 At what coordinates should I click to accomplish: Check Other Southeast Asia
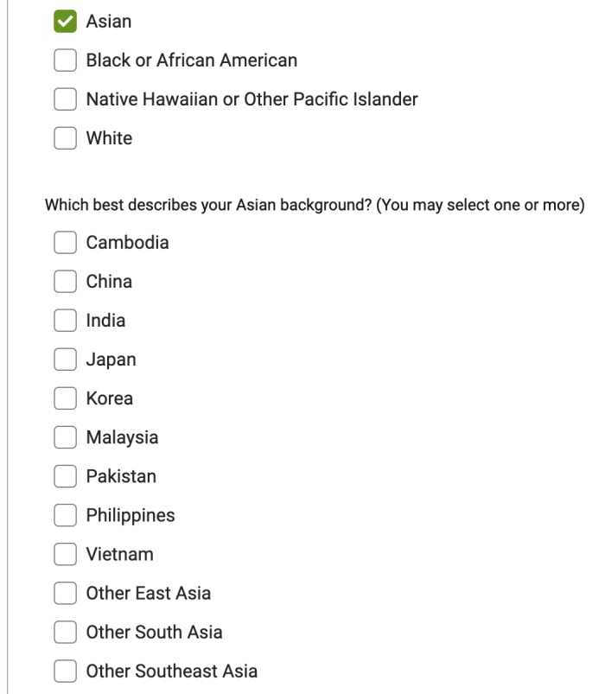65,671
